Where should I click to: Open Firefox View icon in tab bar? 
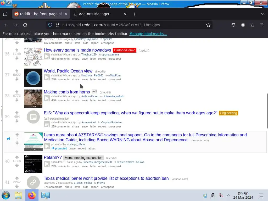pos(5,14)
